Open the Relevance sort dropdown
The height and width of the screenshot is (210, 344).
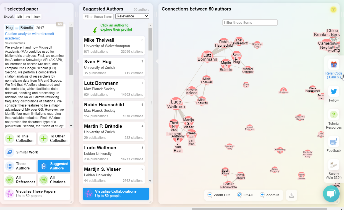pyautogui.click(x=132, y=16)
